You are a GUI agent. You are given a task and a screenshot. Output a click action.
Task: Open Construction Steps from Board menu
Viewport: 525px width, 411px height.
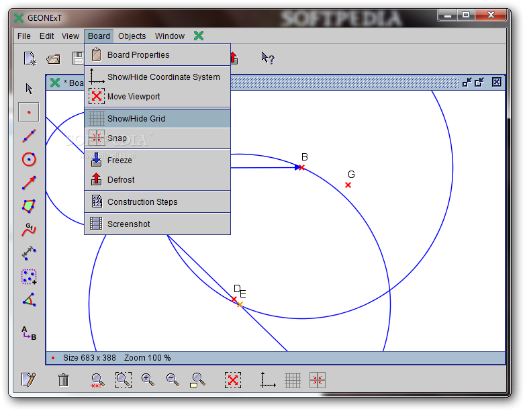point(157,202)
